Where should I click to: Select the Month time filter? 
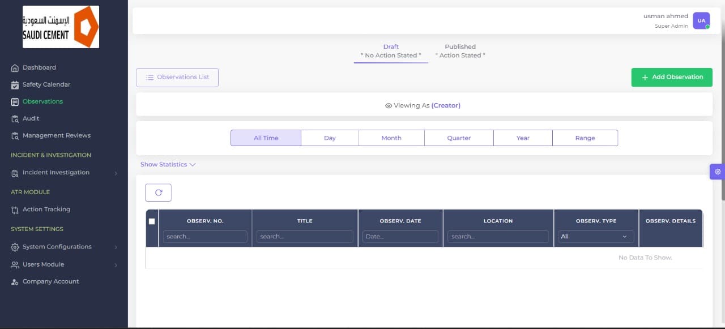[391, 138]
